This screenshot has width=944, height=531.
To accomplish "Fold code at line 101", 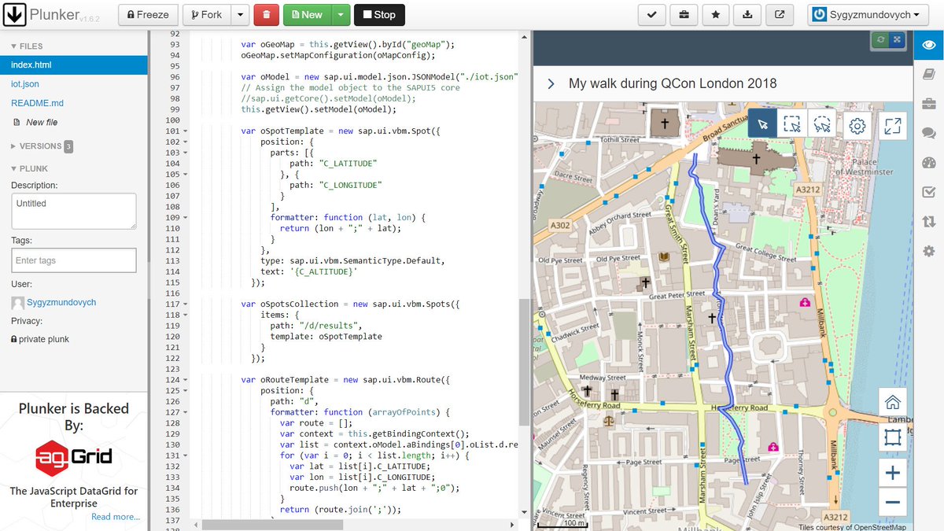I will [x=185, y=131].
